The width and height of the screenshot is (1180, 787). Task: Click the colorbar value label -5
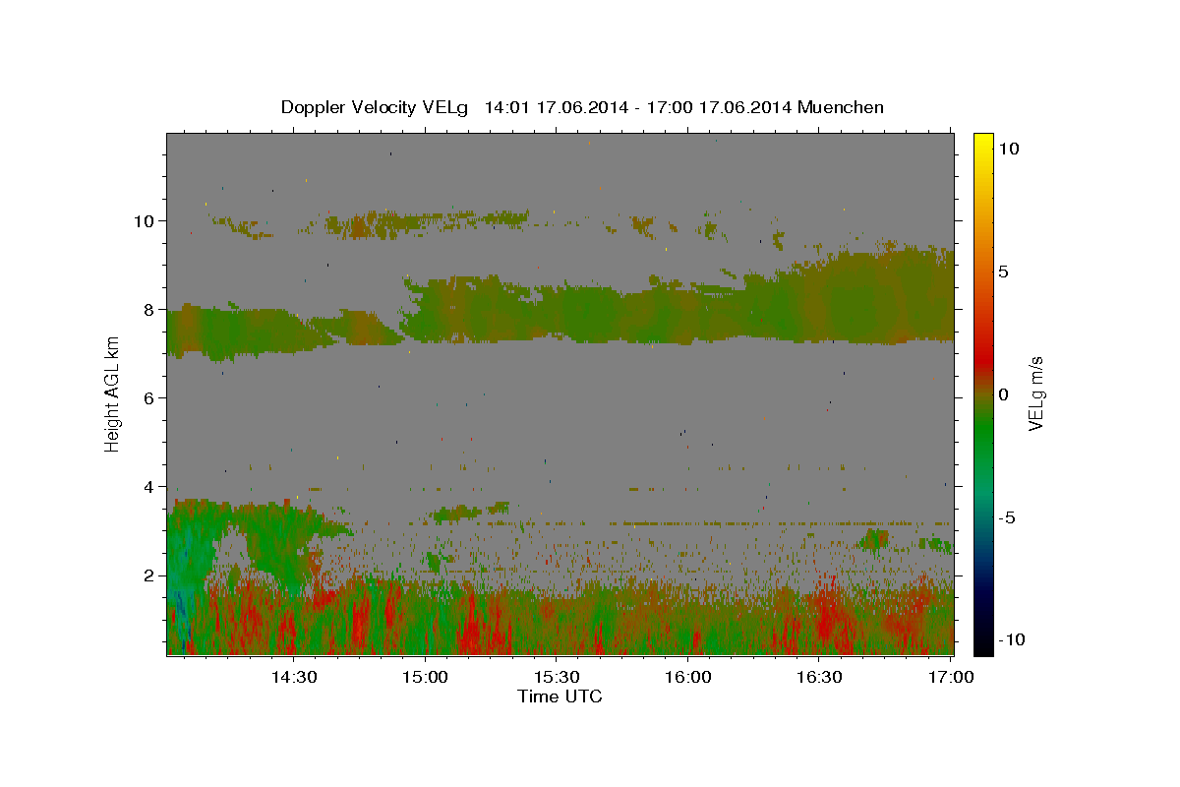pyautogui.click(x=1007, y=517)
